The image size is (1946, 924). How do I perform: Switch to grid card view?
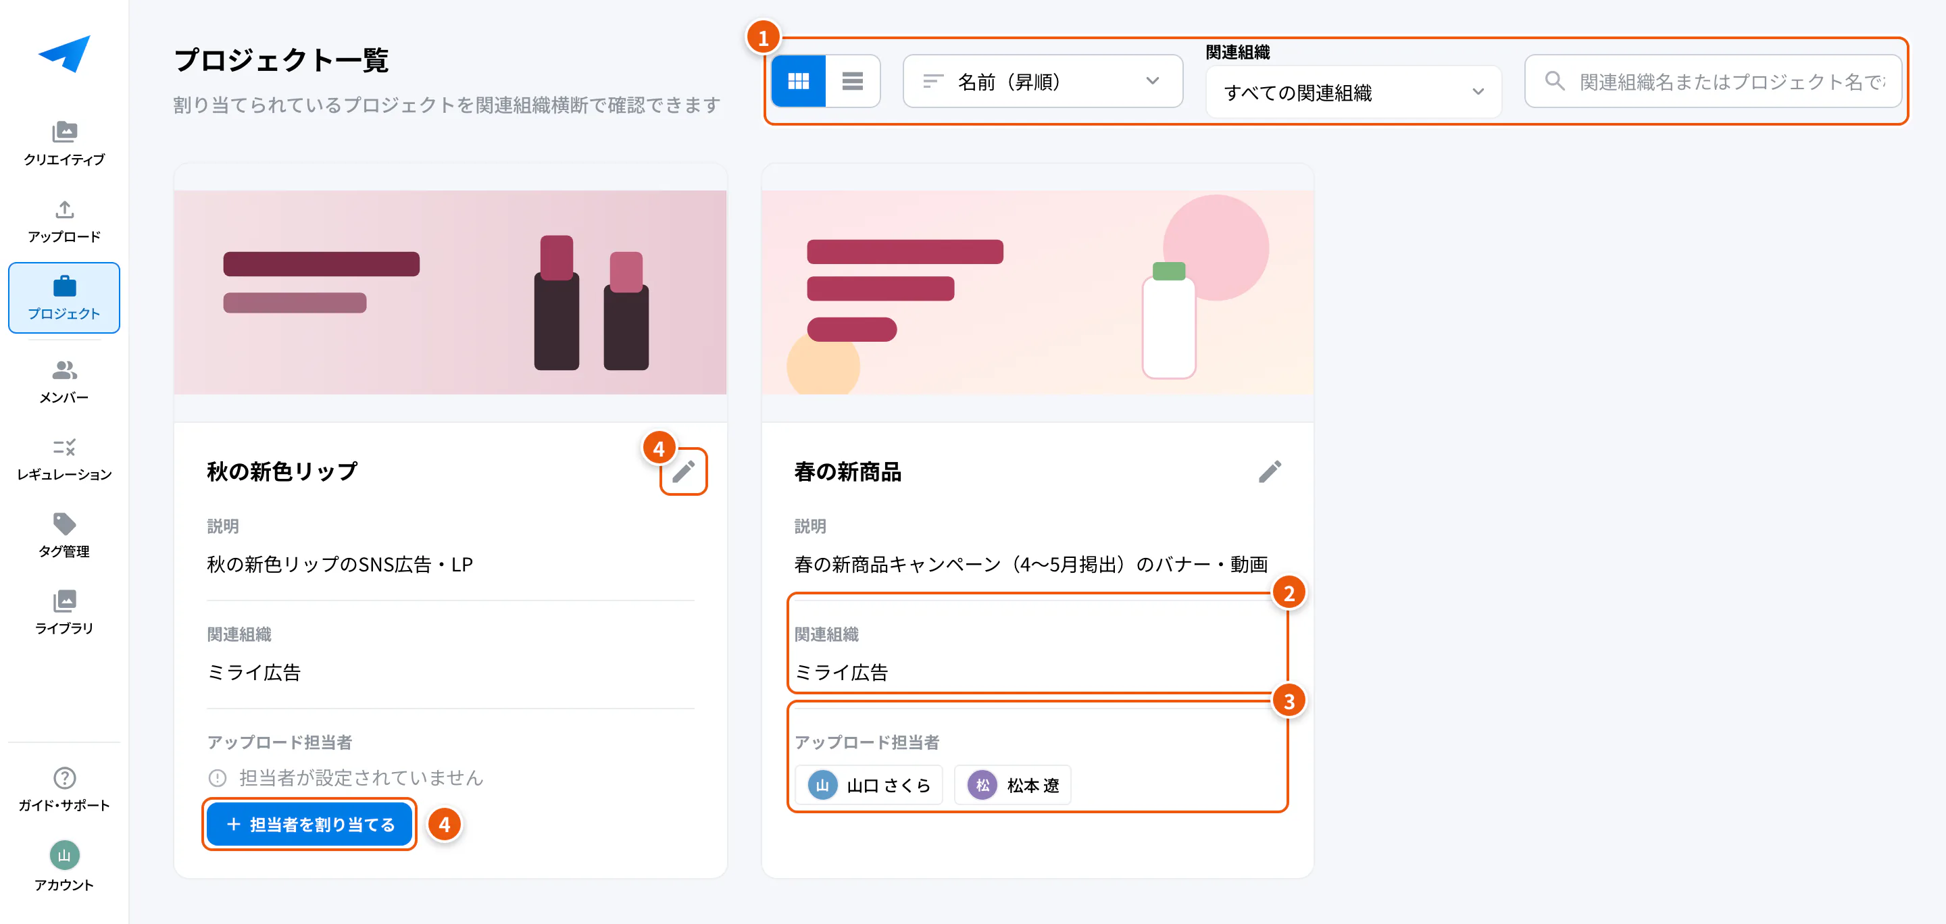(x=799, y=81)
